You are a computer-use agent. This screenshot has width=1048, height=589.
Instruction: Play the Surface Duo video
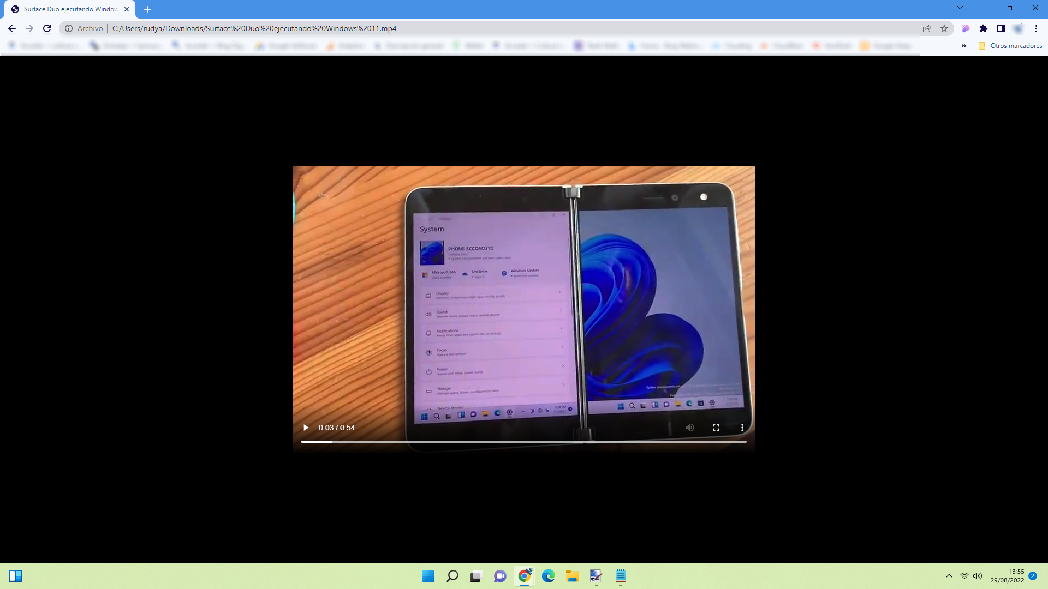tap(306, 428)
